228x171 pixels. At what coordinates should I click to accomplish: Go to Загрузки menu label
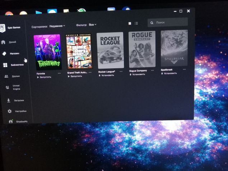coord(19,101)
